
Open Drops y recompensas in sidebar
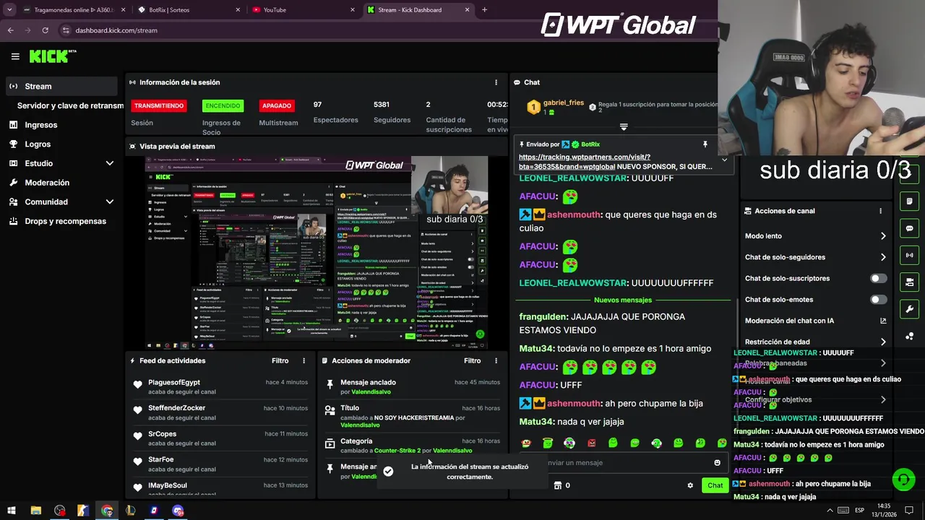[x=65, y=221]
